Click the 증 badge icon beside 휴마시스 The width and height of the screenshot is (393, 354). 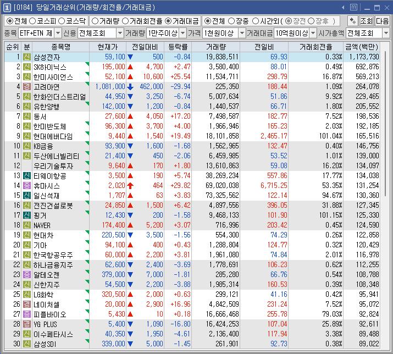(27, 186)
